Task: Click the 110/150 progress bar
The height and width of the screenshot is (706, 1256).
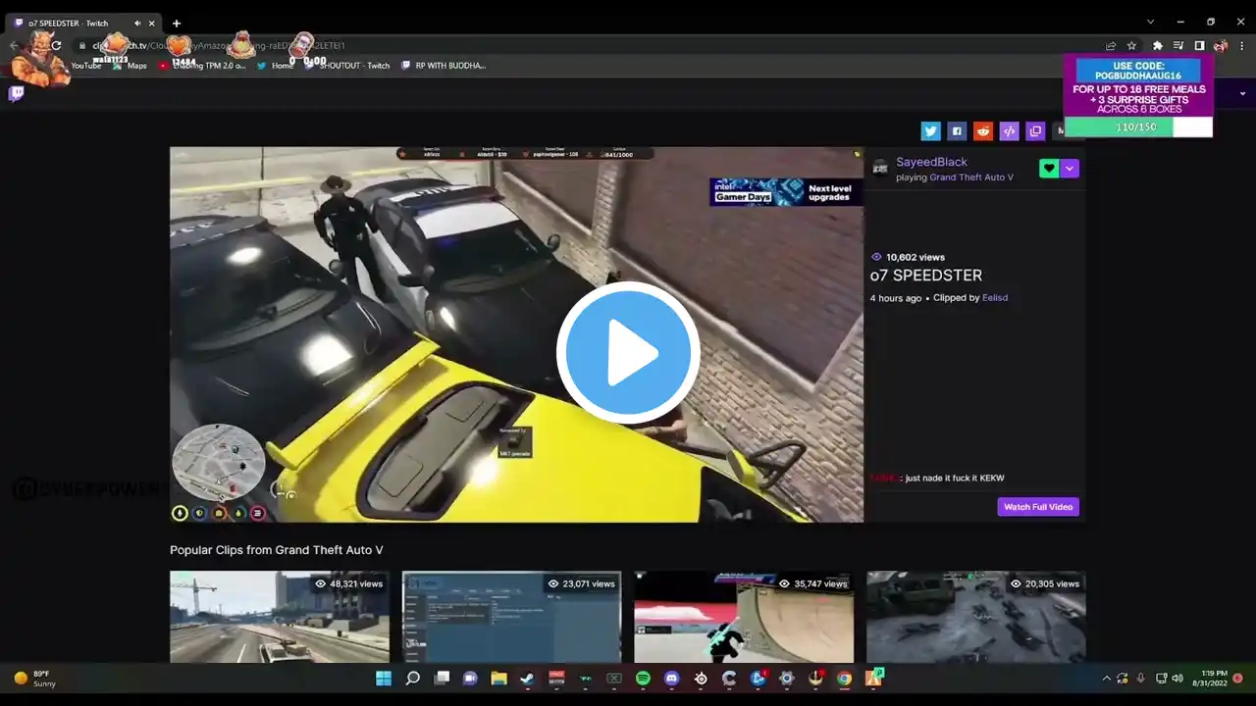Action: (1138, 126)
